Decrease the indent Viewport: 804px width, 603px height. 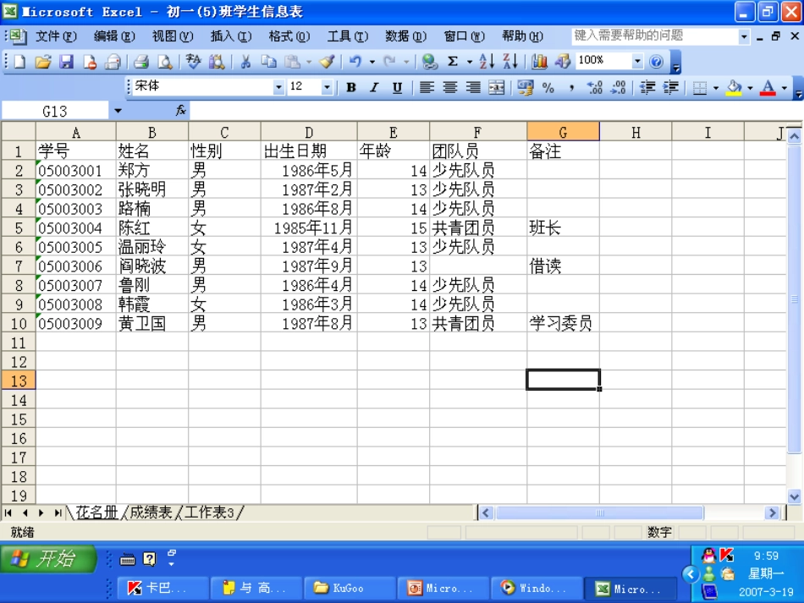pyautogui.click(x=647, y=88)
